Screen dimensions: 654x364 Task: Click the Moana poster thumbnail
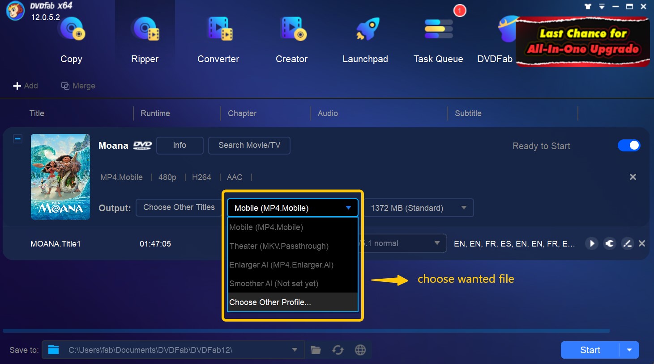point(60,177)
